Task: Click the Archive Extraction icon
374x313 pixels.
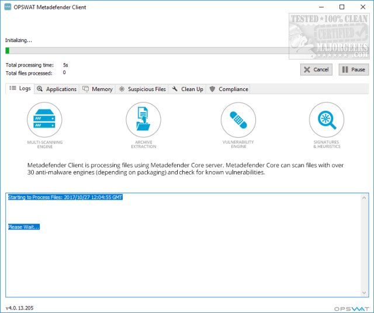Action: (x=143, y=120)
